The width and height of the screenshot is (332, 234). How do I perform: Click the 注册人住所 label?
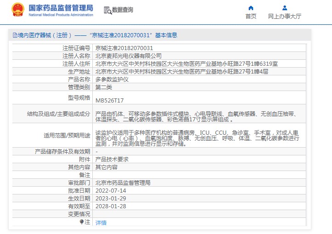(x=76, y=64)
